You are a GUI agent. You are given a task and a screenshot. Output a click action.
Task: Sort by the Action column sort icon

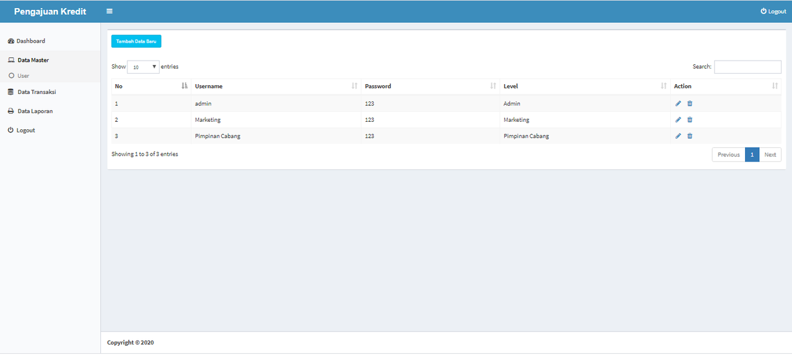click(775, 86)
